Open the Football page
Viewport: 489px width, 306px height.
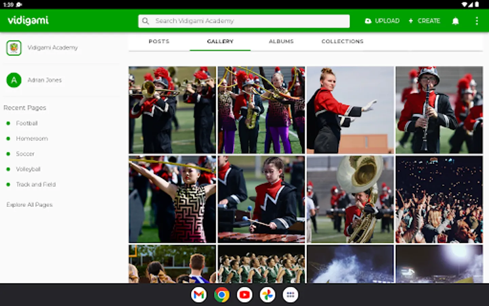tap(26, 123)
